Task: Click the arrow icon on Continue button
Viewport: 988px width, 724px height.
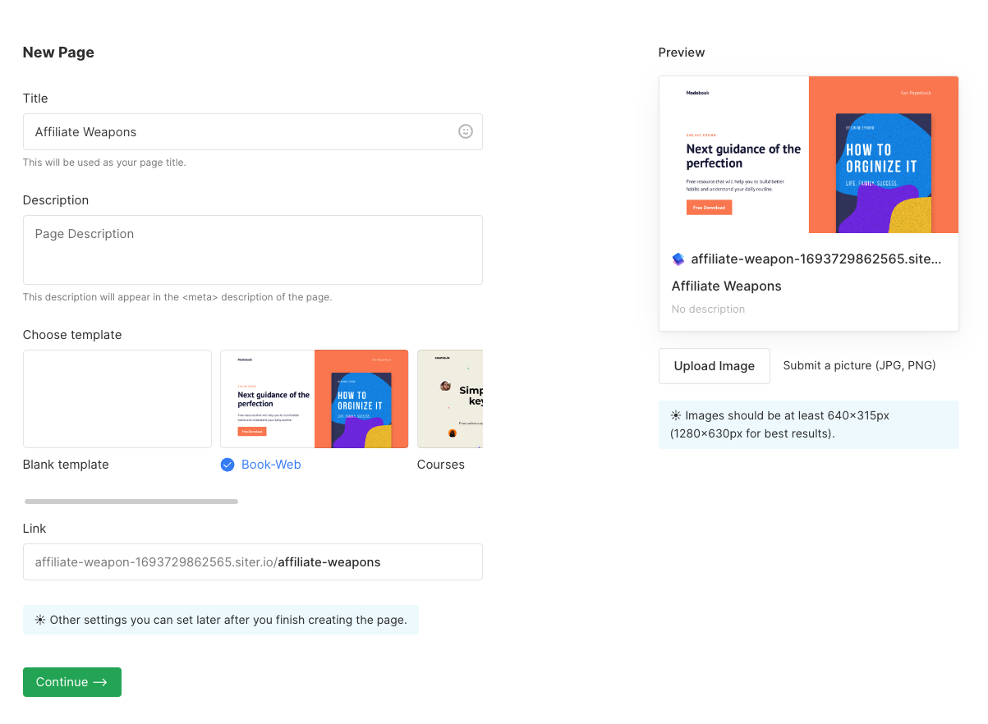Action: tap(100, 682)
